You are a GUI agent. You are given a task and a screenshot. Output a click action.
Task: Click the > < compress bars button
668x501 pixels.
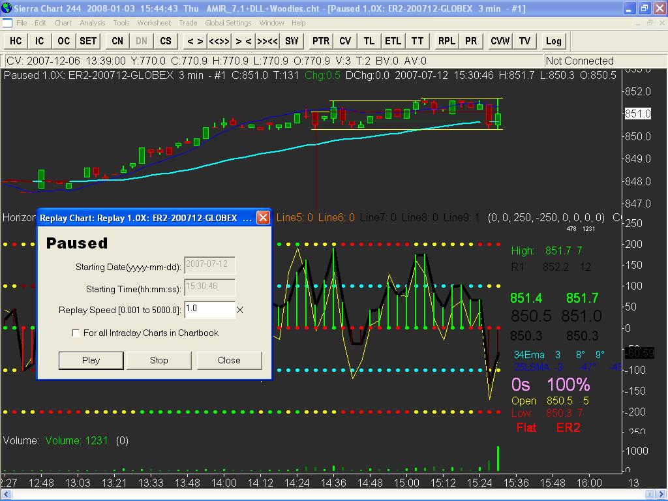coord(243,41)
